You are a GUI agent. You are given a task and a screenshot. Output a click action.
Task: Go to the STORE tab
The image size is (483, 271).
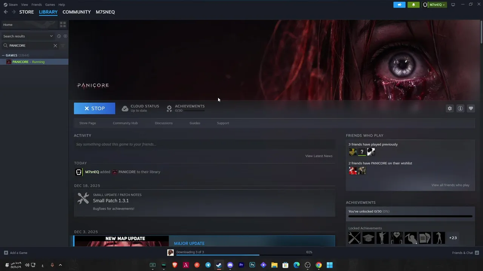pos(26,12)
